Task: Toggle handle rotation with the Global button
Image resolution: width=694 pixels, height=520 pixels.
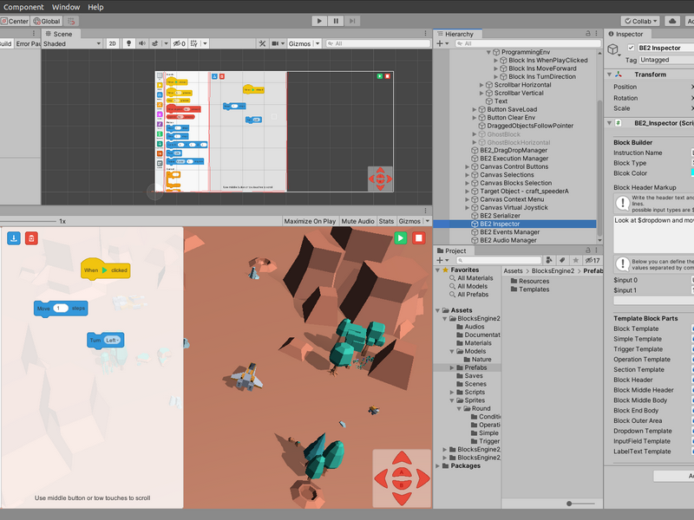Action: coord(47,21)
